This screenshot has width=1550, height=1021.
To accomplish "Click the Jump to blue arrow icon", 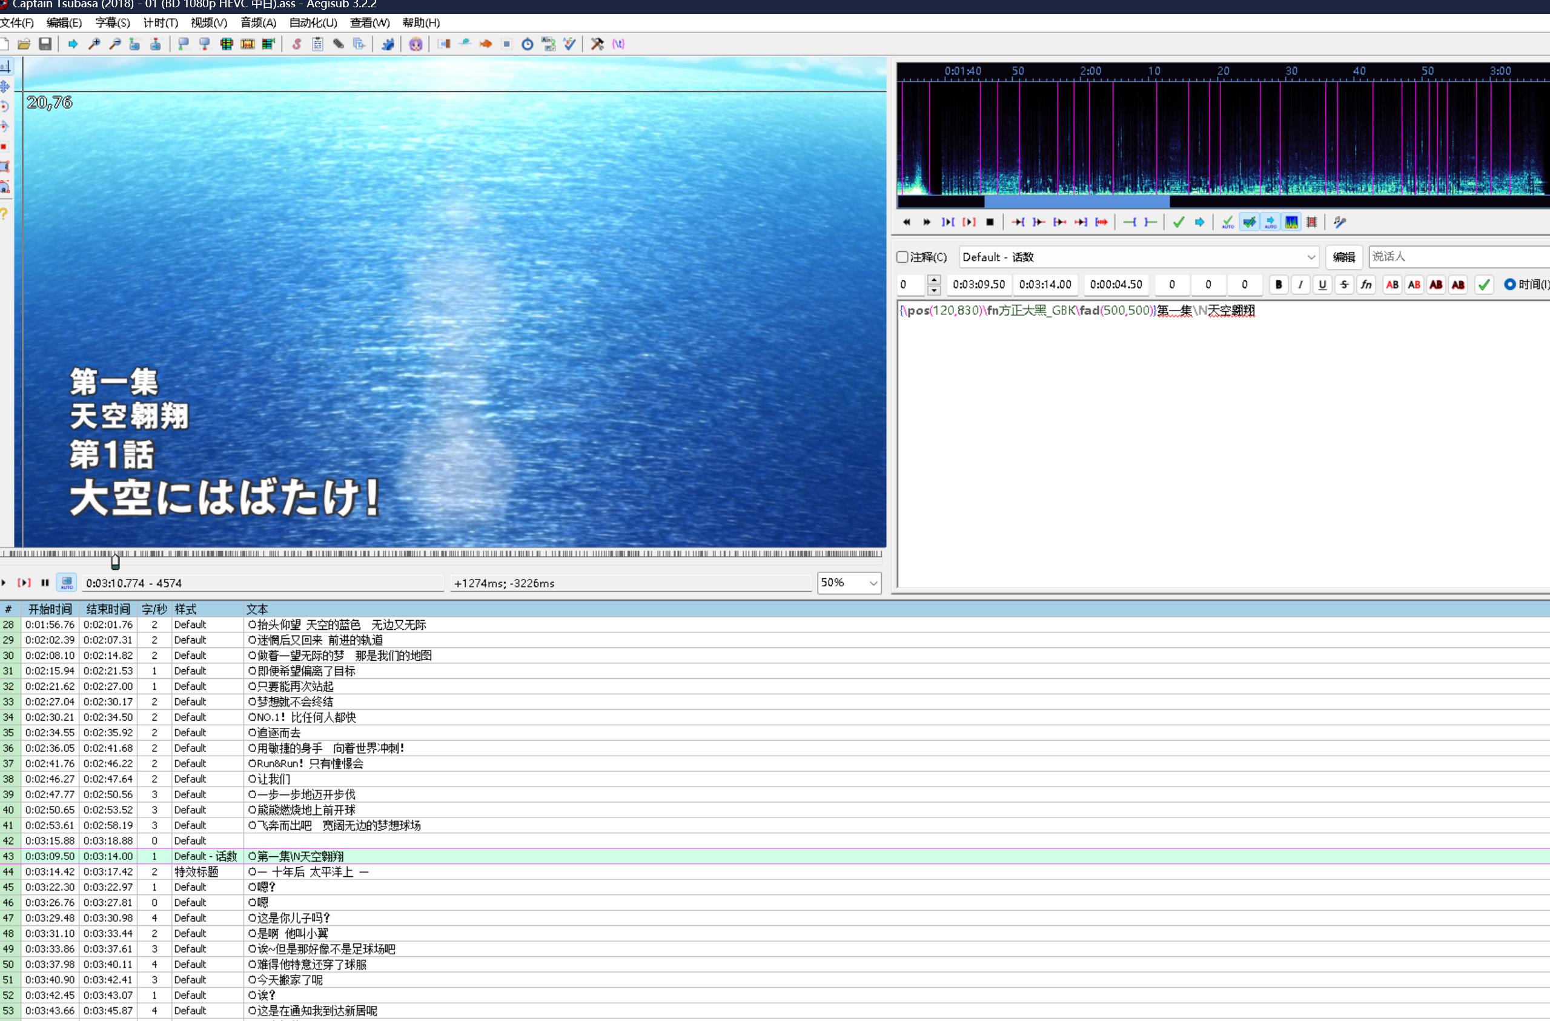I will point(73,44).
